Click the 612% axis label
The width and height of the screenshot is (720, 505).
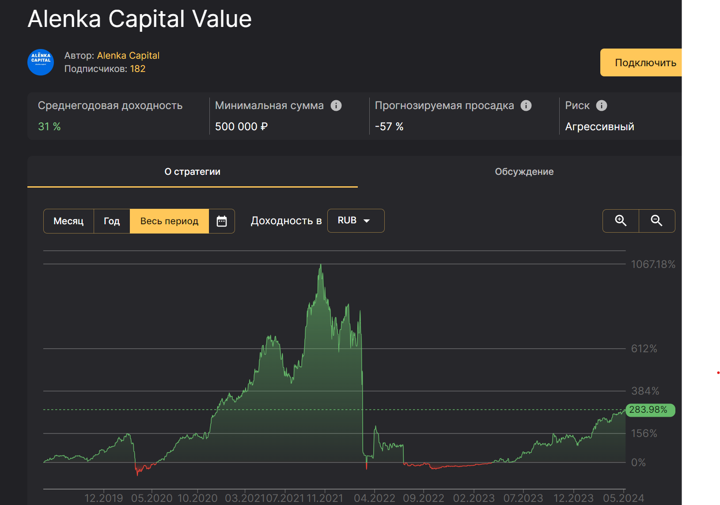click(644, 349)
